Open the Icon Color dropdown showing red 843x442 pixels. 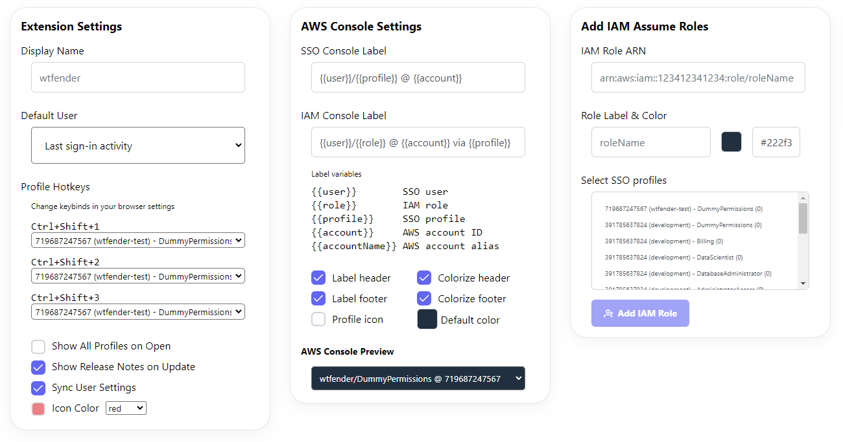tap(126, 408)
